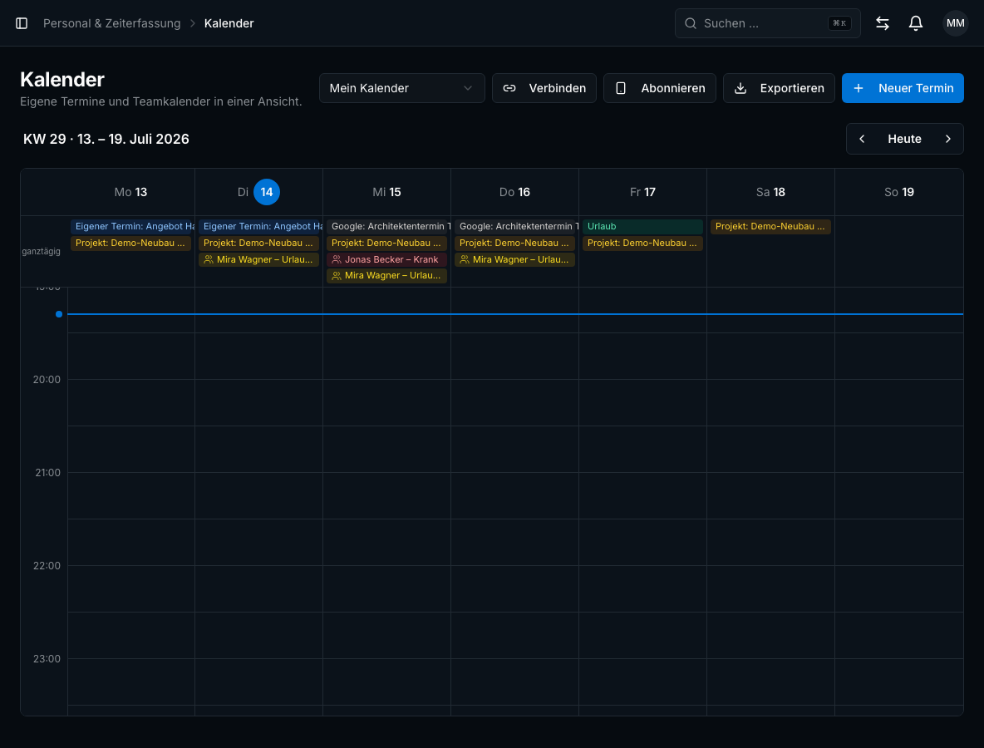Go to previous week arrow
This screenshot has width=984, height=748.
coord(863,139)
